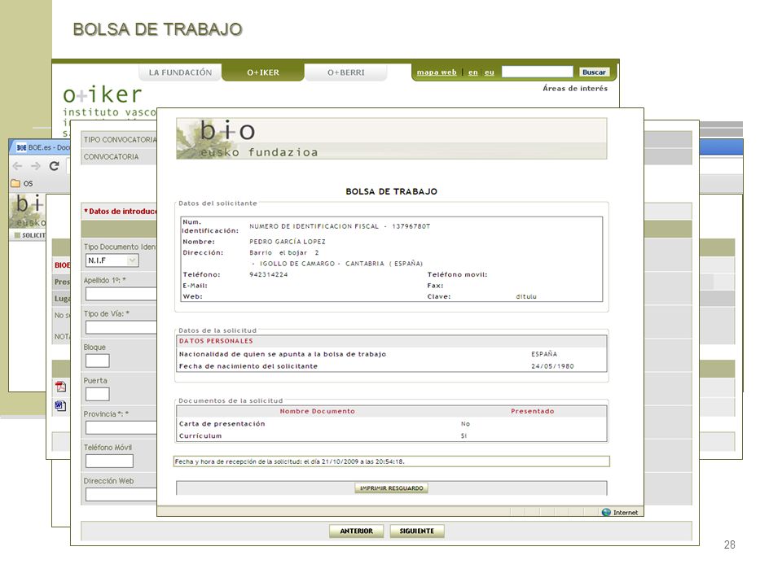Open the mapa web link
The image size is (782, 586).
(437, 72)
